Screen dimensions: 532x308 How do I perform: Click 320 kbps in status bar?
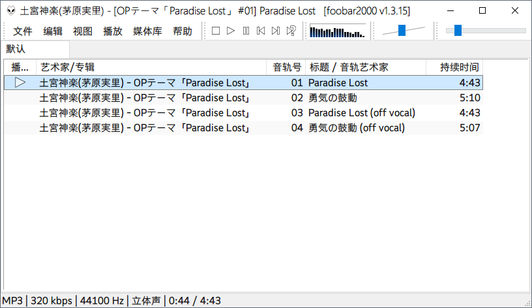point(52,301)
